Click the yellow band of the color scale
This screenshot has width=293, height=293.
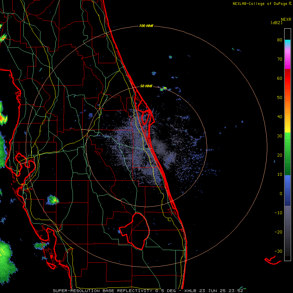[x=287, y=129]
